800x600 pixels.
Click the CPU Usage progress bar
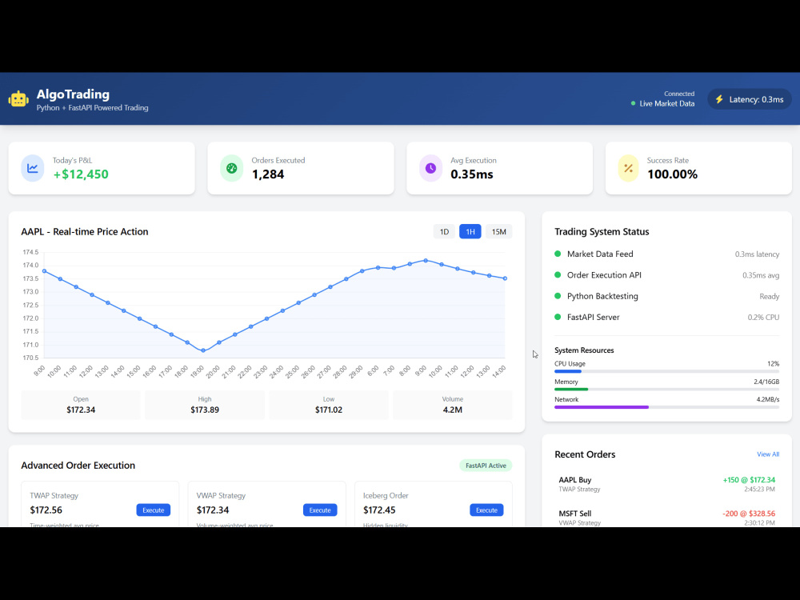(667, 371)
